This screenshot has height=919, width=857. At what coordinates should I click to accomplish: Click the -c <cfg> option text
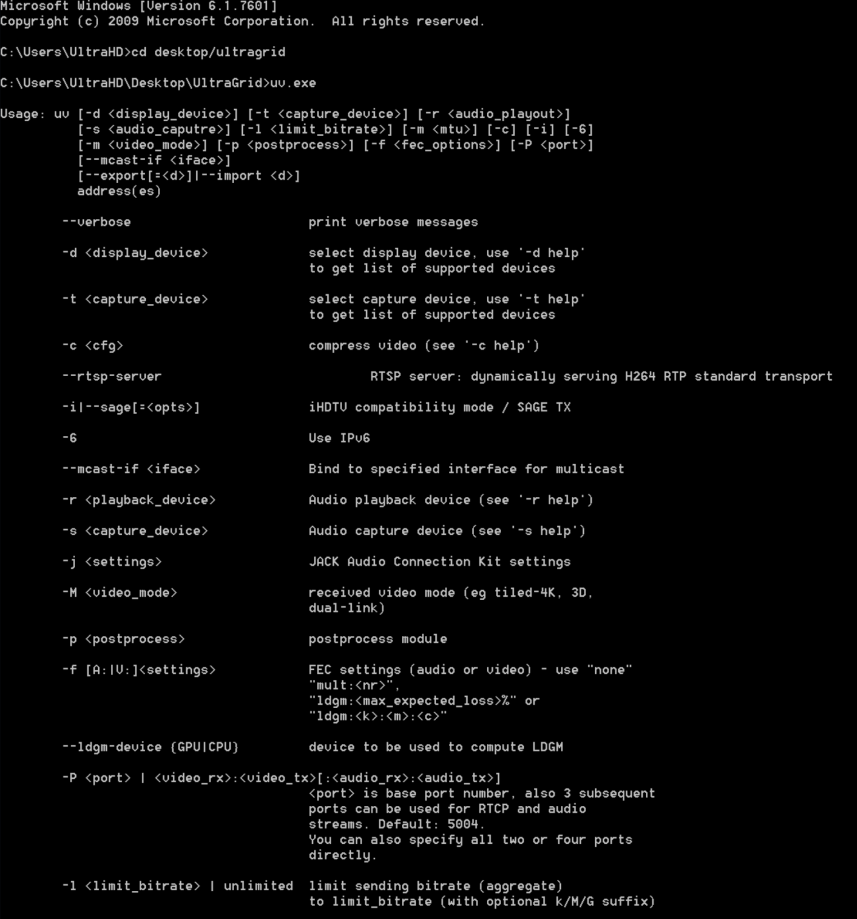click(x=92, y=346)
